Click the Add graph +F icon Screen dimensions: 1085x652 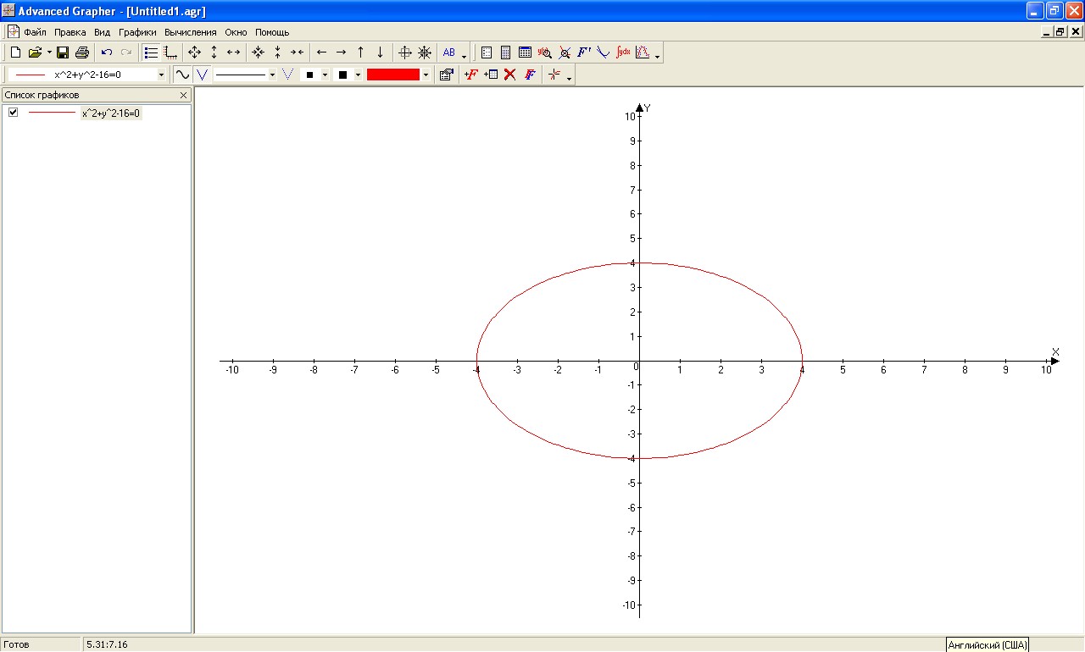click(471, 75)
